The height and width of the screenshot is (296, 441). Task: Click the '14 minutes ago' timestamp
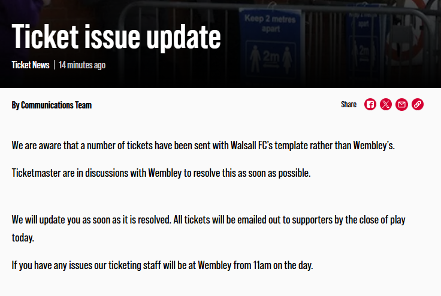[82, 65]
